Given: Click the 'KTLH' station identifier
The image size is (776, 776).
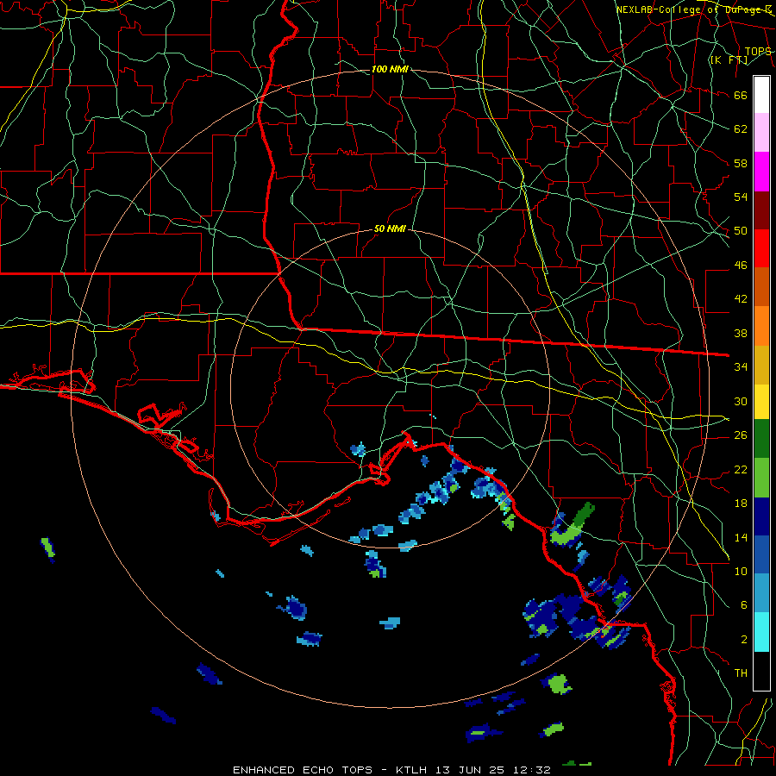Looking at the screenshot, I should click(x=411, y=770).
